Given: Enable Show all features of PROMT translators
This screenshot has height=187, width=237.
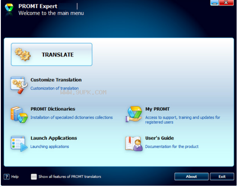Looking at the screenshot, I should (x=34, y=177).
